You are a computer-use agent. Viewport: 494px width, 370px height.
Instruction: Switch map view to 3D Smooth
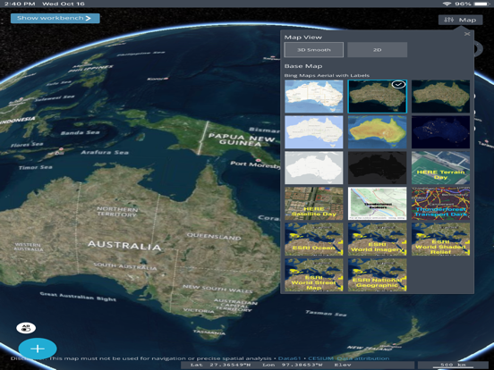tap(314, 50)
